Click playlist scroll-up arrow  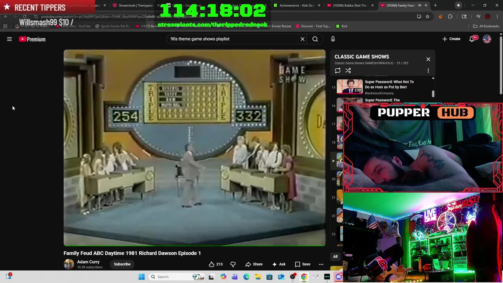pos(433,78)
